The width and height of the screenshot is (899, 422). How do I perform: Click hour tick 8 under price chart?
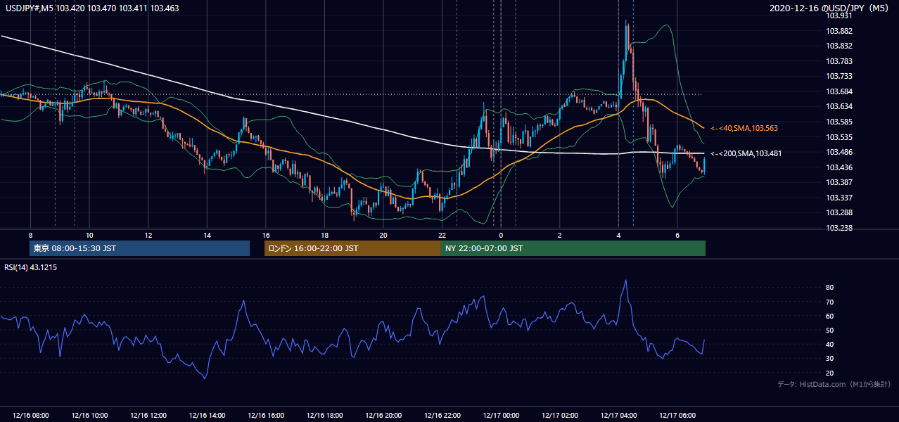tap(30, 234)
